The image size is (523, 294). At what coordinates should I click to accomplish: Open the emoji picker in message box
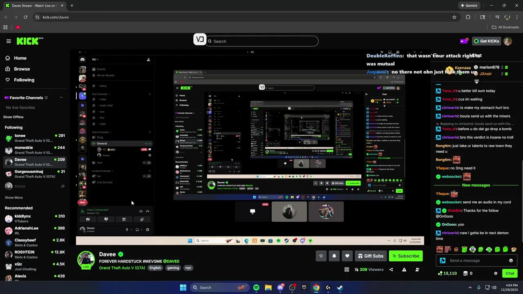[x=511, y=261]
